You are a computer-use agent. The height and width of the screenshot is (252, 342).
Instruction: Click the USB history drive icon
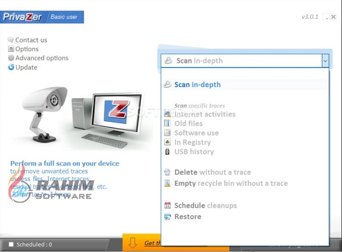167,151
